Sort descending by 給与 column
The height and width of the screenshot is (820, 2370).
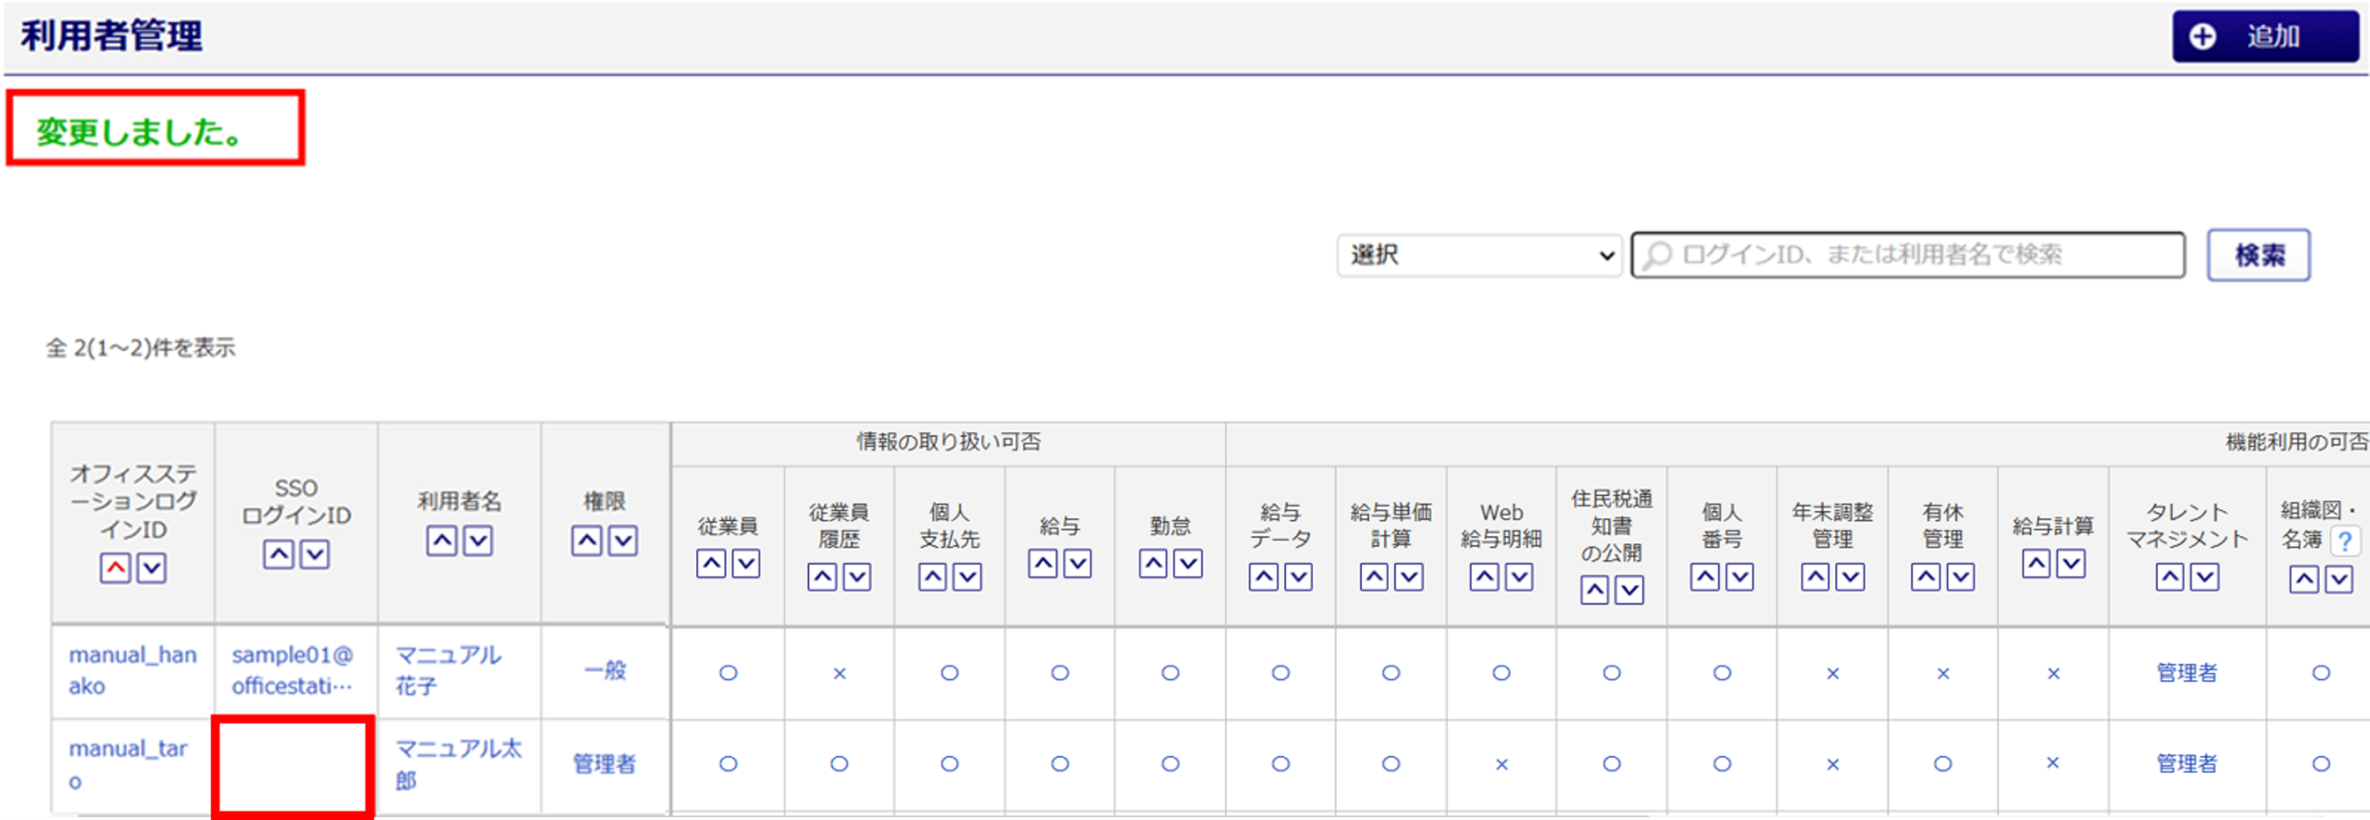[x=1078, y=564]
